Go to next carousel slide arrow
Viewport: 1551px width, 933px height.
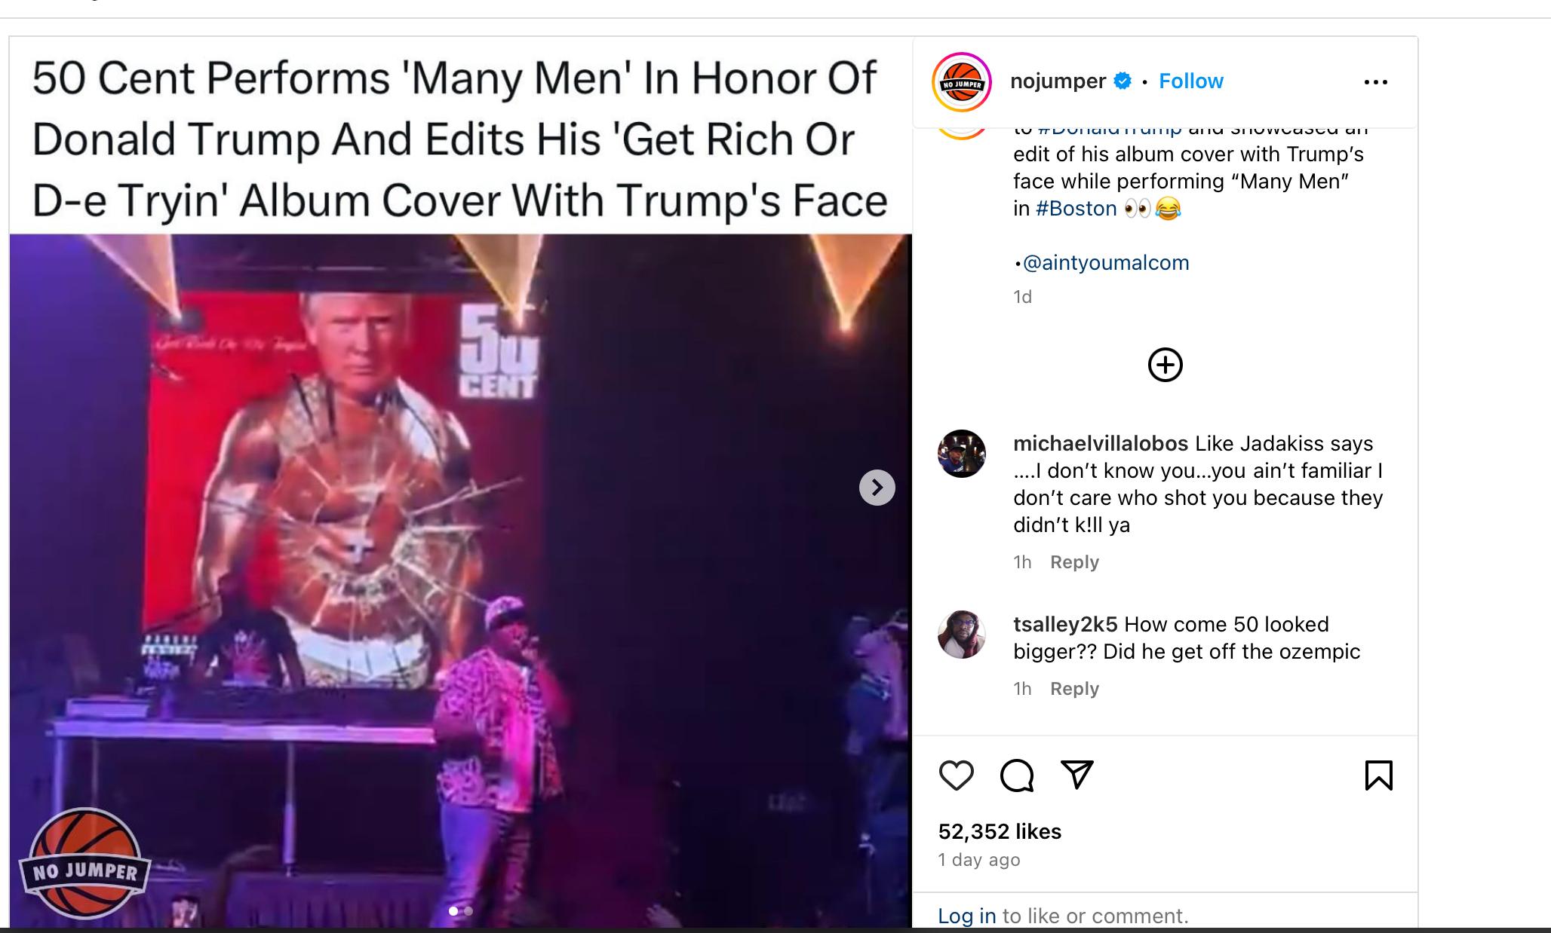877,488
